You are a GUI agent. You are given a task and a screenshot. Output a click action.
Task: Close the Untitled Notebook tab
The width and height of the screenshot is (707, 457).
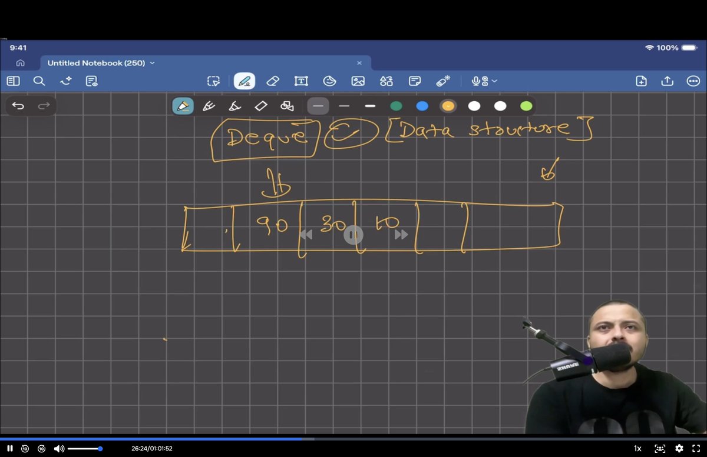tap(359, 63)
